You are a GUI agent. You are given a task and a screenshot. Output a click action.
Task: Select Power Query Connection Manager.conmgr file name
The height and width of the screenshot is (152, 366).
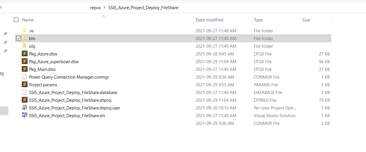pyautogui.click(x=69, y=77)
